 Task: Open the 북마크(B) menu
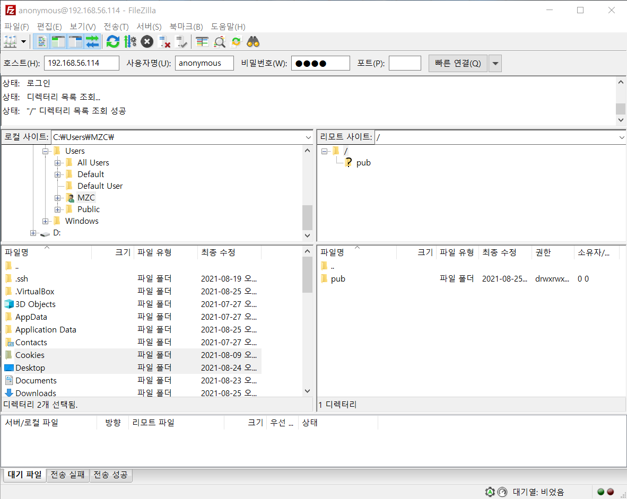[186, 27]
